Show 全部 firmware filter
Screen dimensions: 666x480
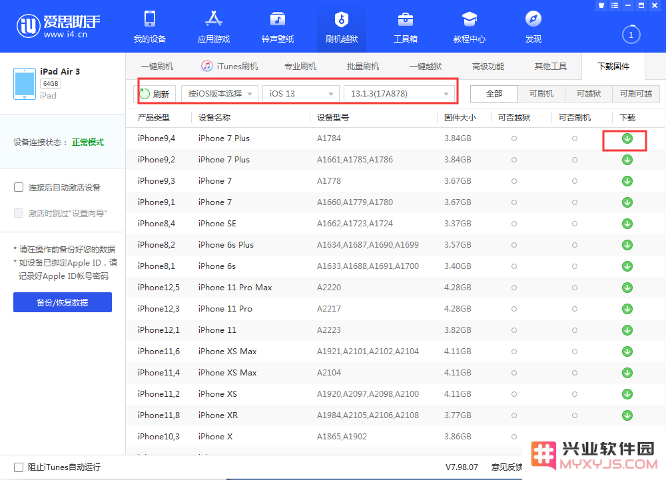(x=494, y=94)
